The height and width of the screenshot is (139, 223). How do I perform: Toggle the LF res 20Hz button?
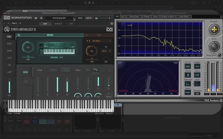188,66
